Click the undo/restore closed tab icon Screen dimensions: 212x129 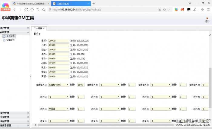[38, 10]
